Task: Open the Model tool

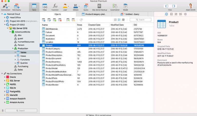Action: click(125, 7)
